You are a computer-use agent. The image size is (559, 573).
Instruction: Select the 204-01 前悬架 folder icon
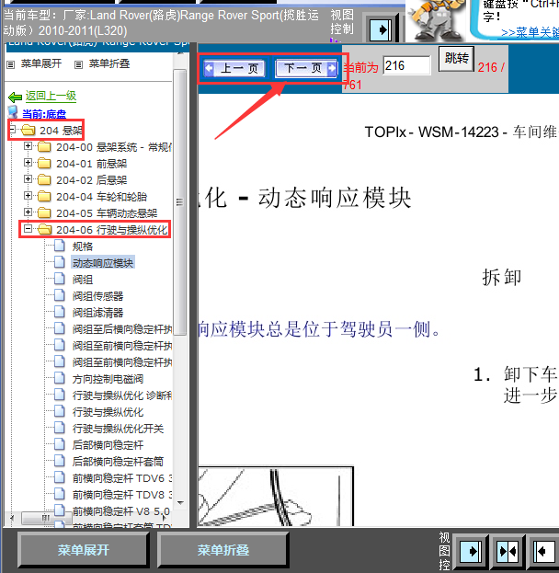(x=44, y=164)
